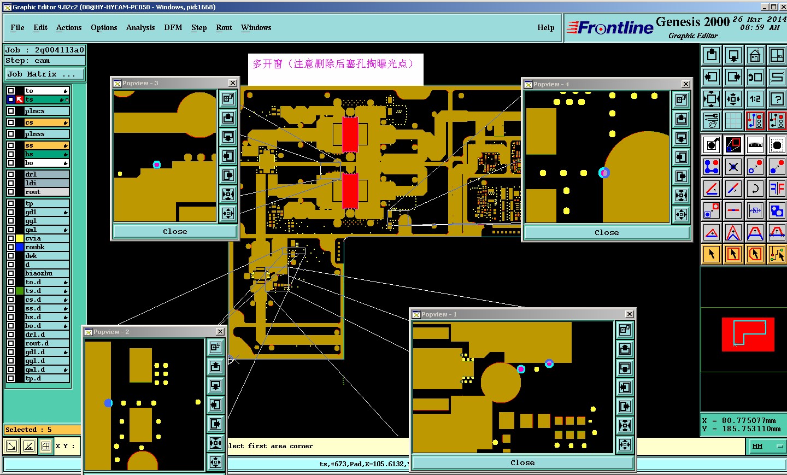Toggle the 'biaozhu' layer checkbox
This screenshot has width=787, height=475.
(11, 273)
